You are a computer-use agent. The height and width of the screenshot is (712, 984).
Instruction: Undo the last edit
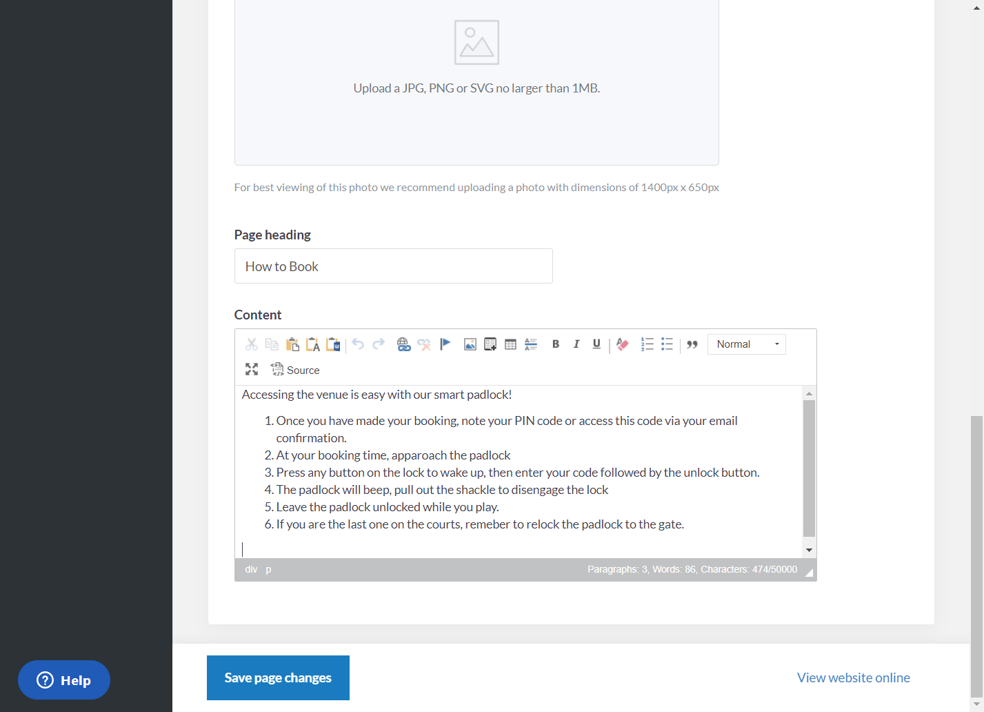click(358, 344)
